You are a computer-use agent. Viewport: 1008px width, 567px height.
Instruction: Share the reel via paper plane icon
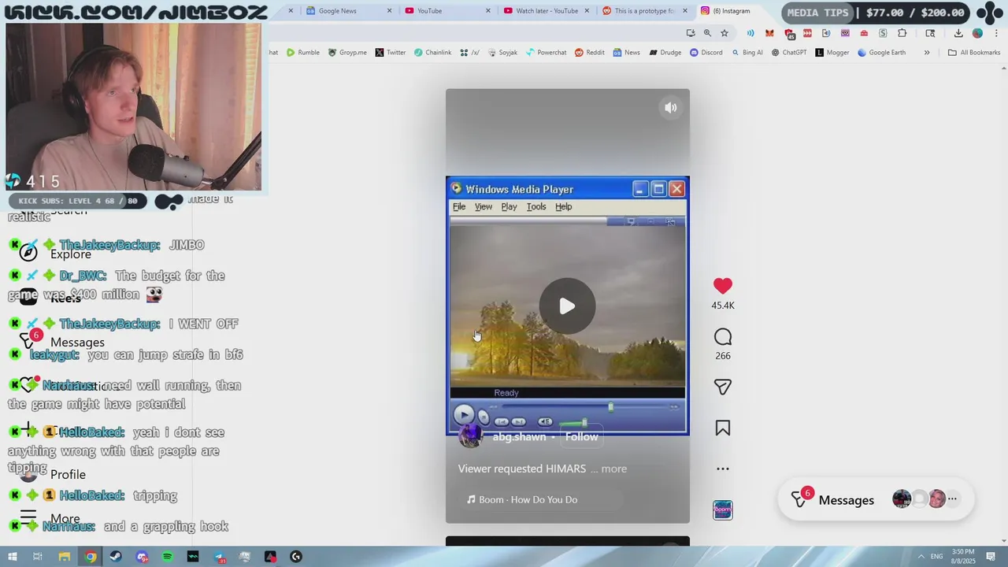click(723, 387)
